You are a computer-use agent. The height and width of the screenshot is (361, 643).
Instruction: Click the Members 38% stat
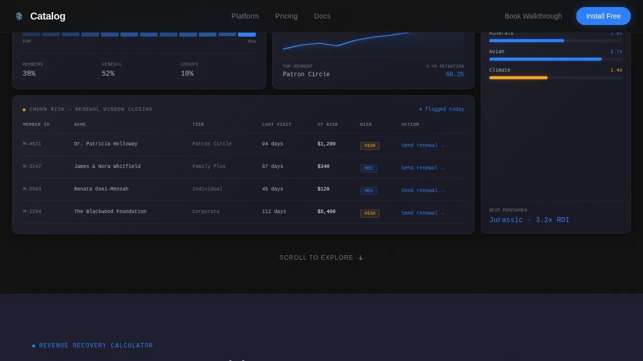coord(33,70)
